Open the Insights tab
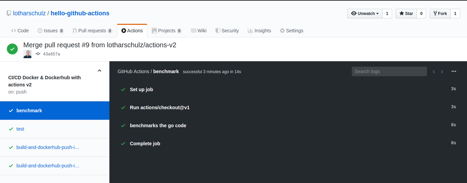The image size is (467, 183). coord(259,31)
